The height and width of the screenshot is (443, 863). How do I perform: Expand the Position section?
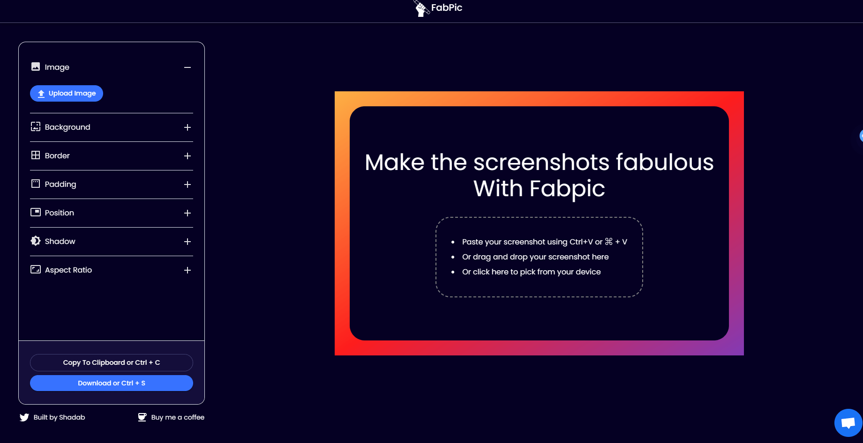pos(188,213)
